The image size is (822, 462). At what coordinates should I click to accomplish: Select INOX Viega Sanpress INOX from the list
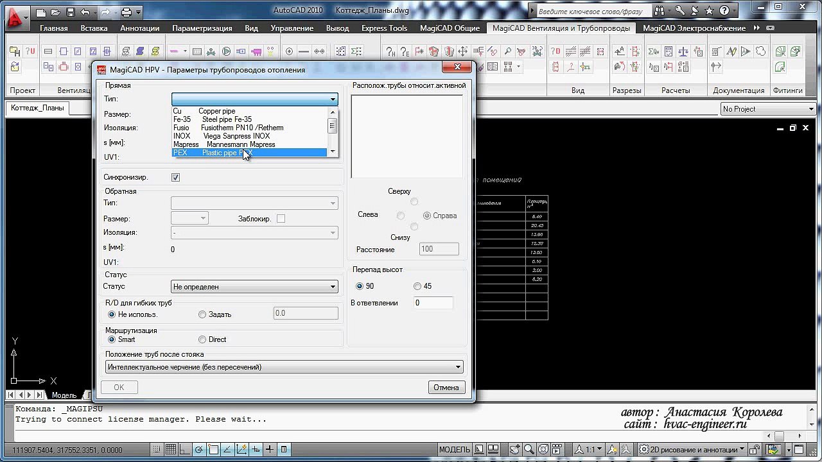[x=250, y=136]
